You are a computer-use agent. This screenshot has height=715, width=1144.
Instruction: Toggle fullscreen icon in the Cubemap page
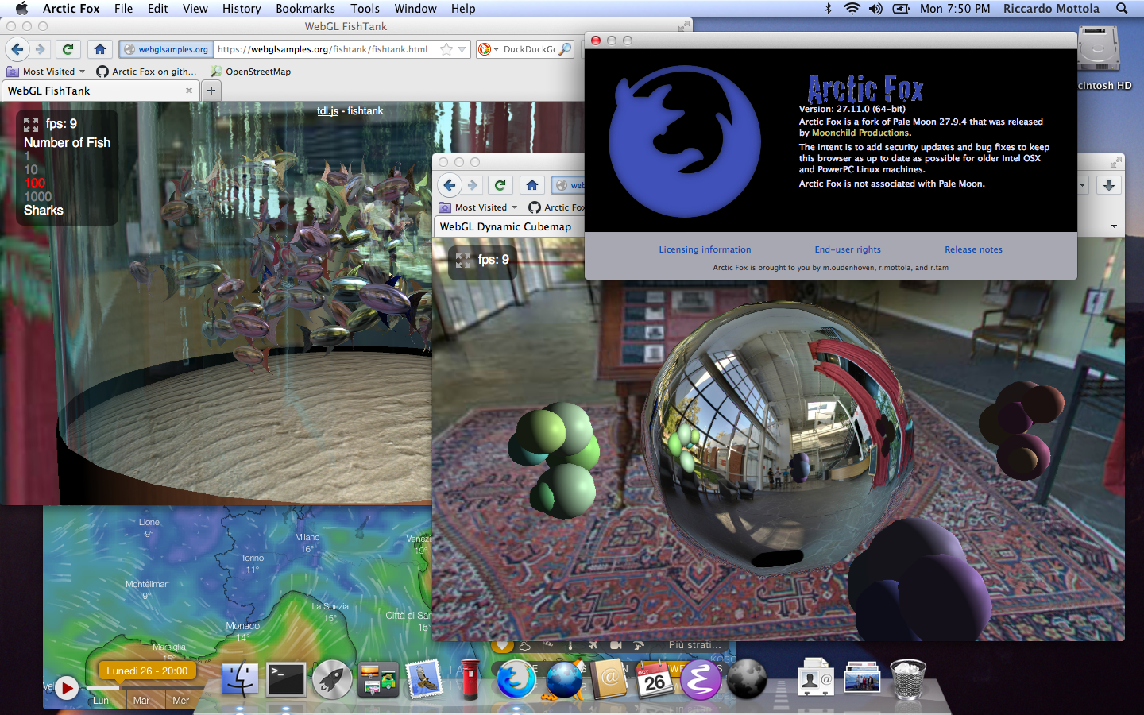point(463,261)
